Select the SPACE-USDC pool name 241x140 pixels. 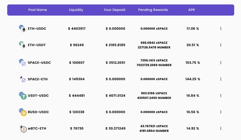point(39,63)
